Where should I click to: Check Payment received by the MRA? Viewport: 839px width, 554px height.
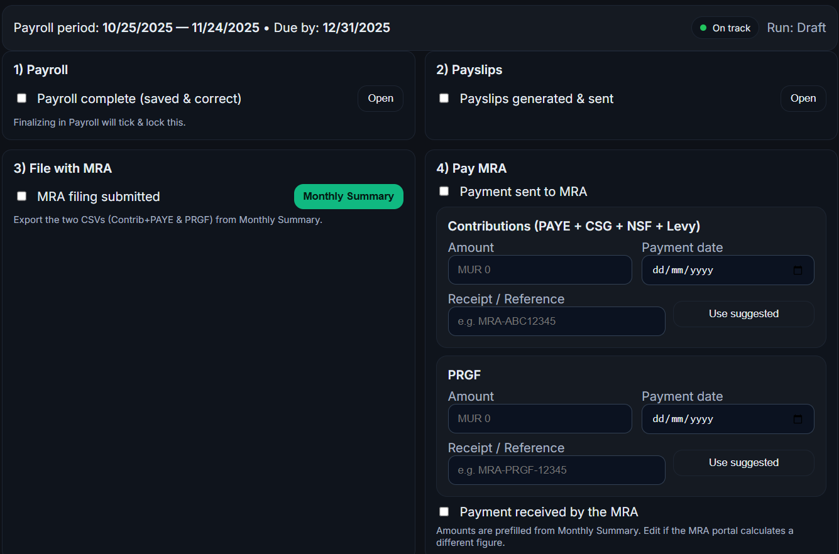coord(444,511)
